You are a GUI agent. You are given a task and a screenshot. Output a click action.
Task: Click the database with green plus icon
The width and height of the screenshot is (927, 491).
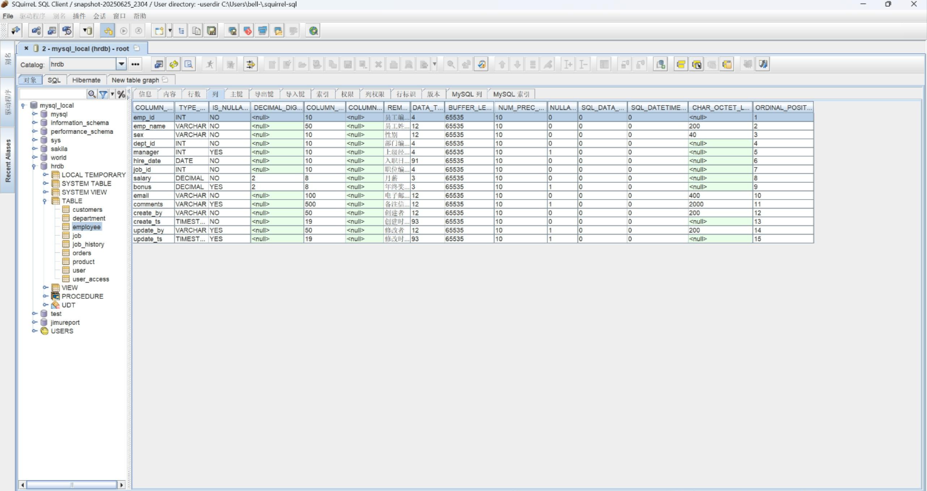pyautogui.click(x=660, y=64)
